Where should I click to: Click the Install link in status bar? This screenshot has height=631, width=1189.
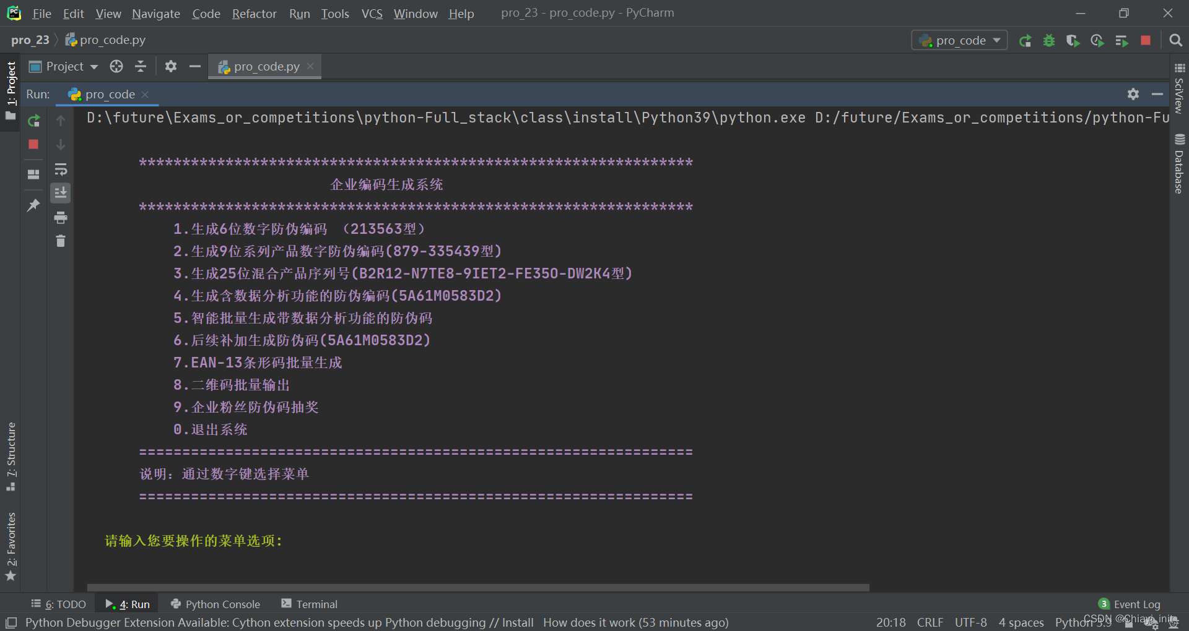518,622
